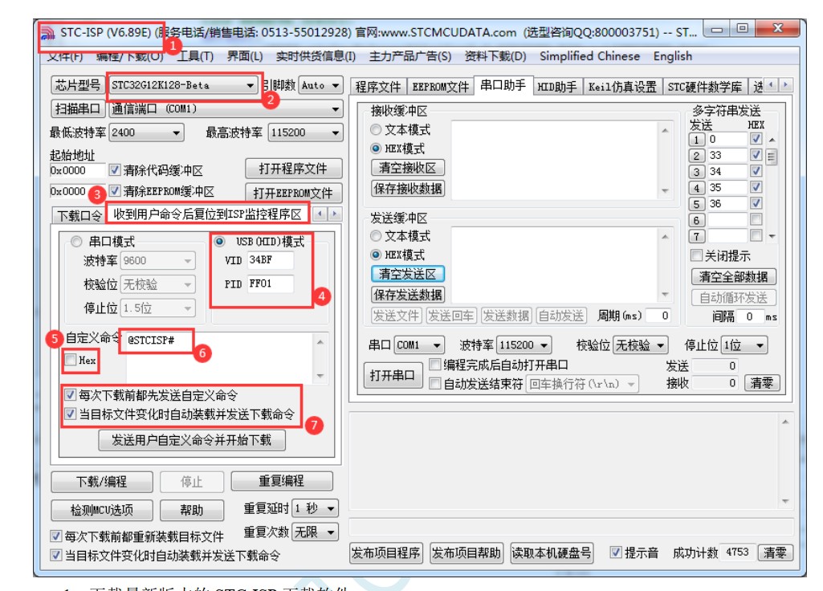Open 重复延时 1秒 dropdown

point(315,508)
